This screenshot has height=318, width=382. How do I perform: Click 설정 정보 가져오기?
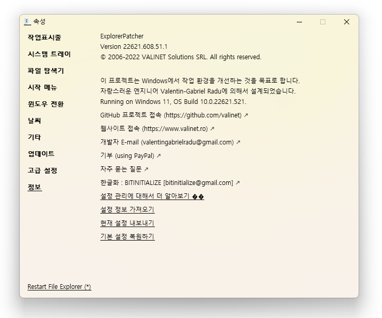(x=127, y=209)
